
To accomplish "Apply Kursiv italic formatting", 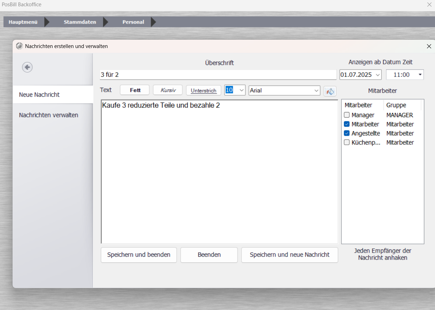I will [x=168, y=90].
